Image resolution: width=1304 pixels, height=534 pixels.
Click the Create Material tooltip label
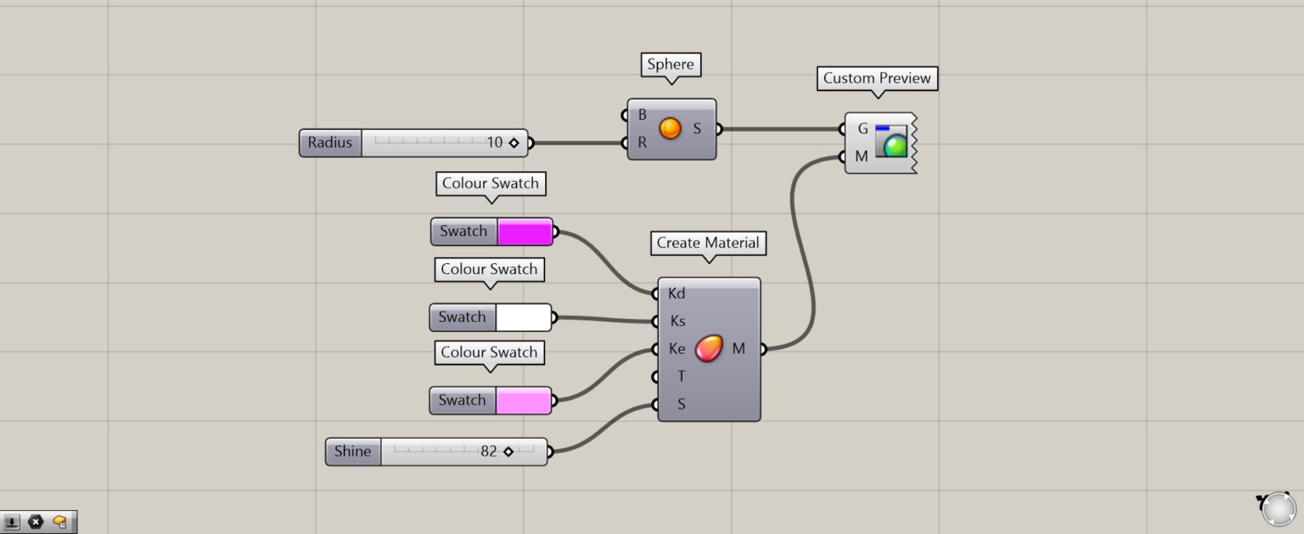708,243
